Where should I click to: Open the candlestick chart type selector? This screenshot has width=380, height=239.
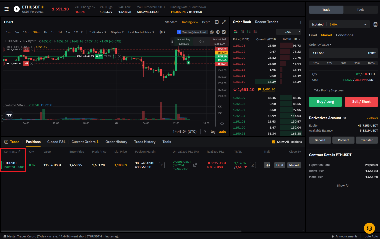coord(162,32)
